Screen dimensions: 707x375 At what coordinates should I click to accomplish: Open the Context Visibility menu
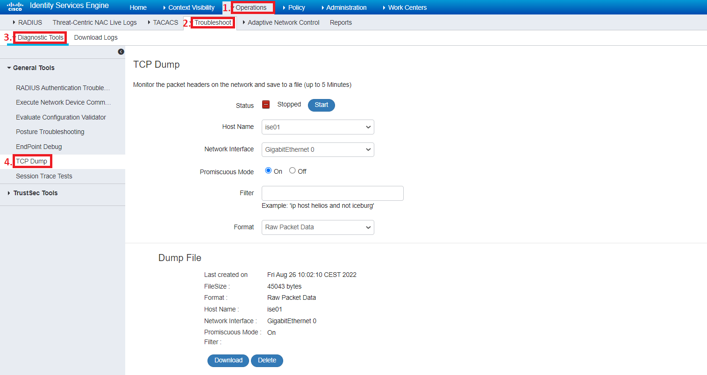(x=189, y=7)
